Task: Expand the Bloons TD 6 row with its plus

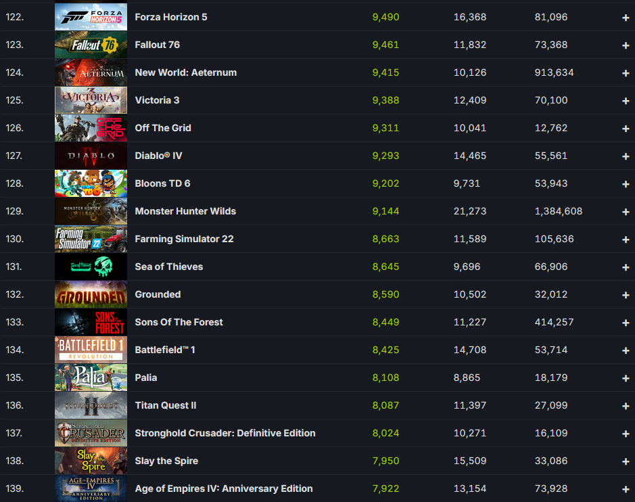Action: 626,184
